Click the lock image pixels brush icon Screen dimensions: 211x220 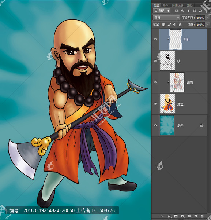(169, 25)
